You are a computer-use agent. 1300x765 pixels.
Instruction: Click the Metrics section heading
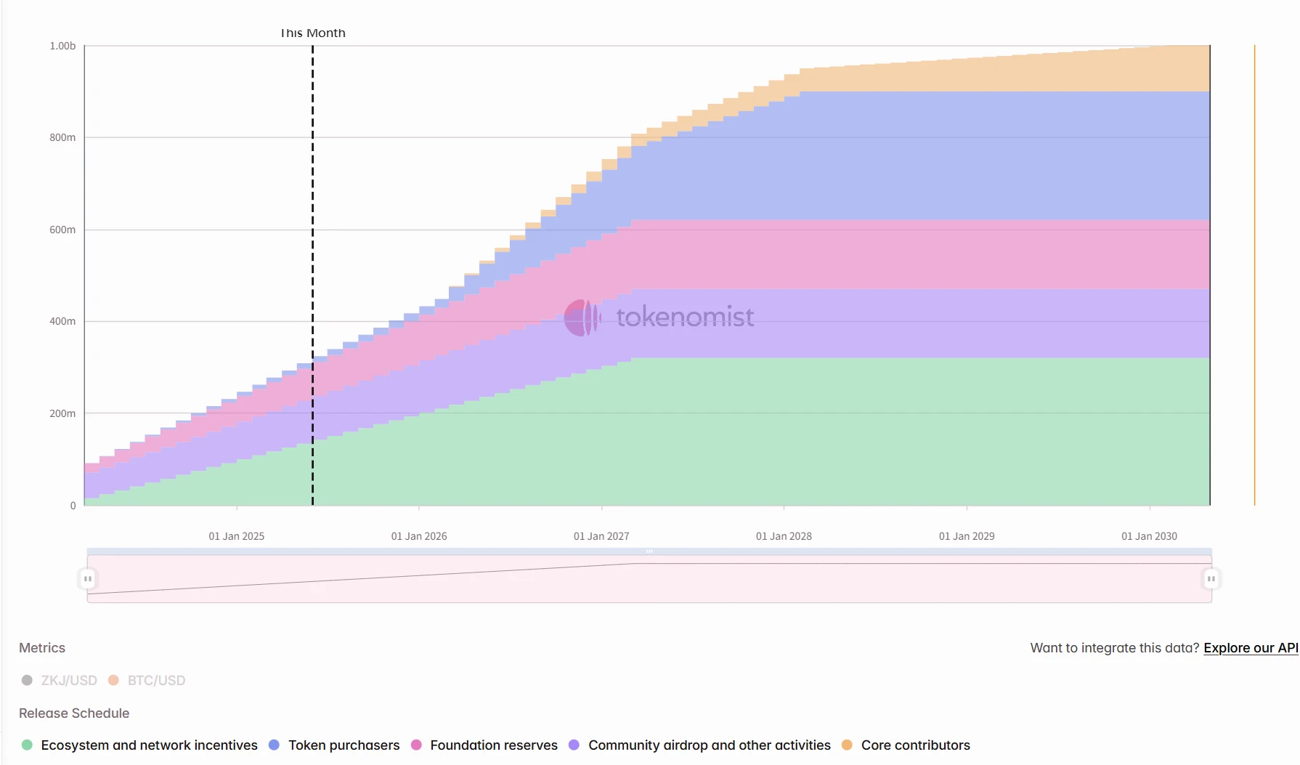[x=41, y=647]
